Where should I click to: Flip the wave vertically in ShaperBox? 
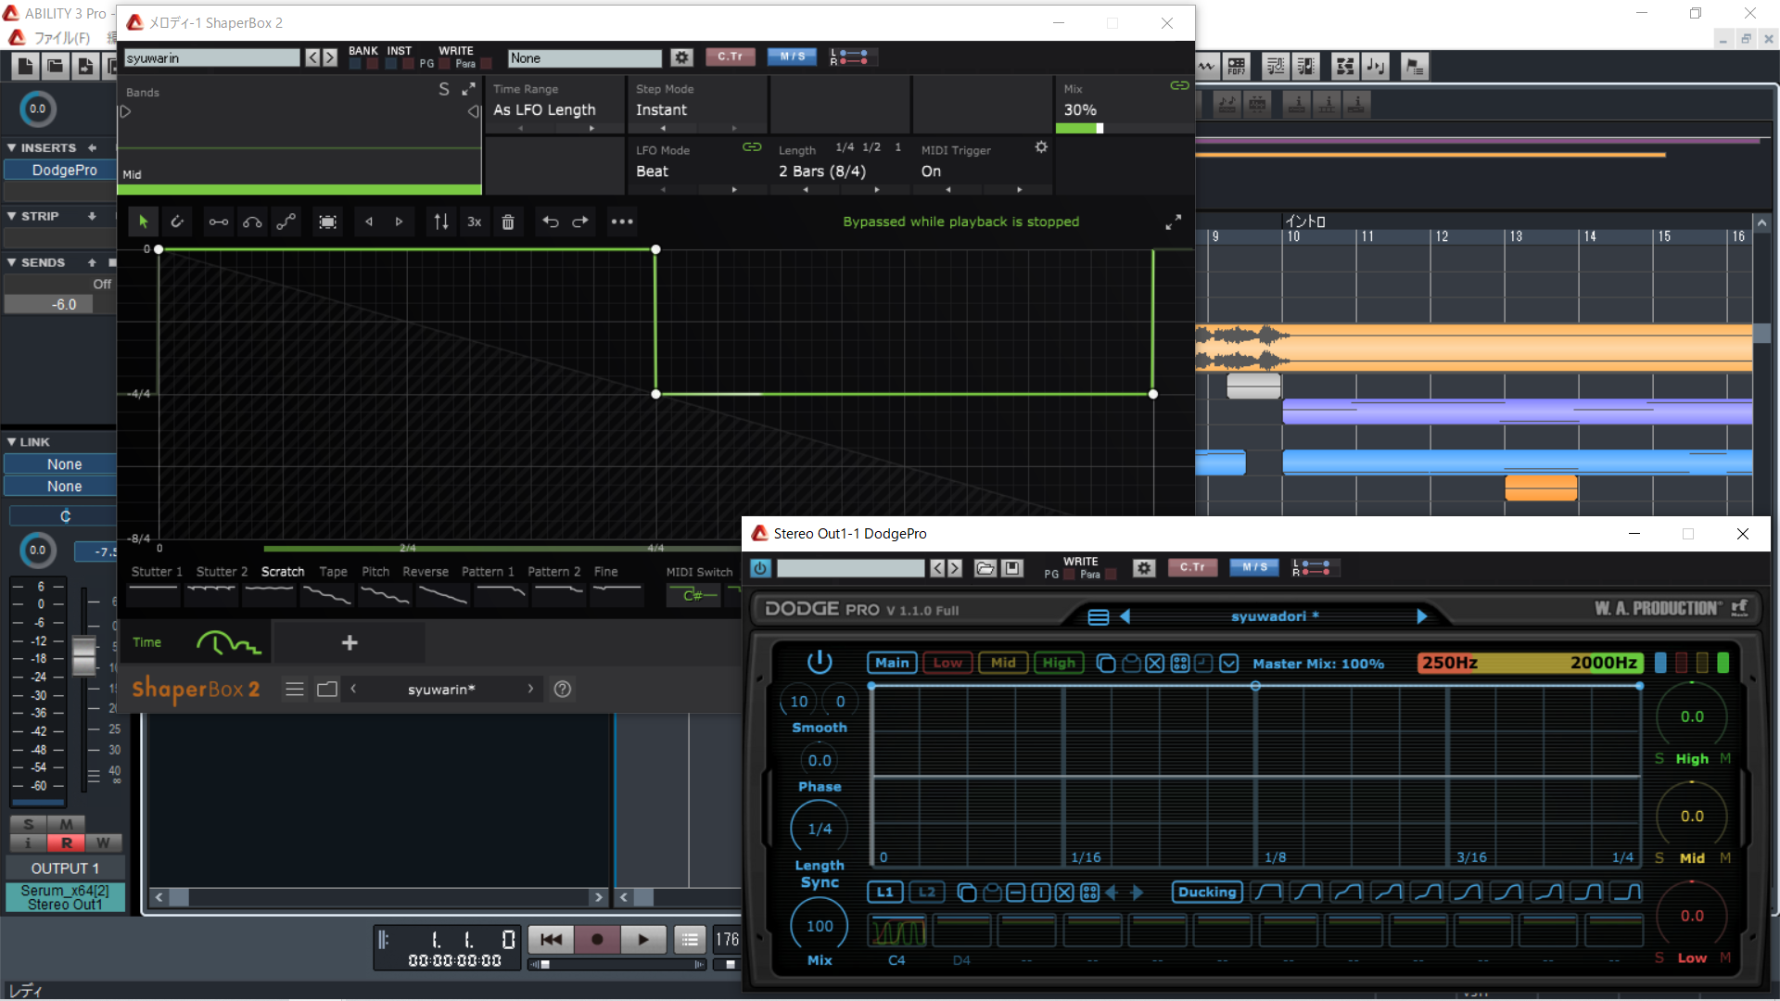tap(441, 222)
